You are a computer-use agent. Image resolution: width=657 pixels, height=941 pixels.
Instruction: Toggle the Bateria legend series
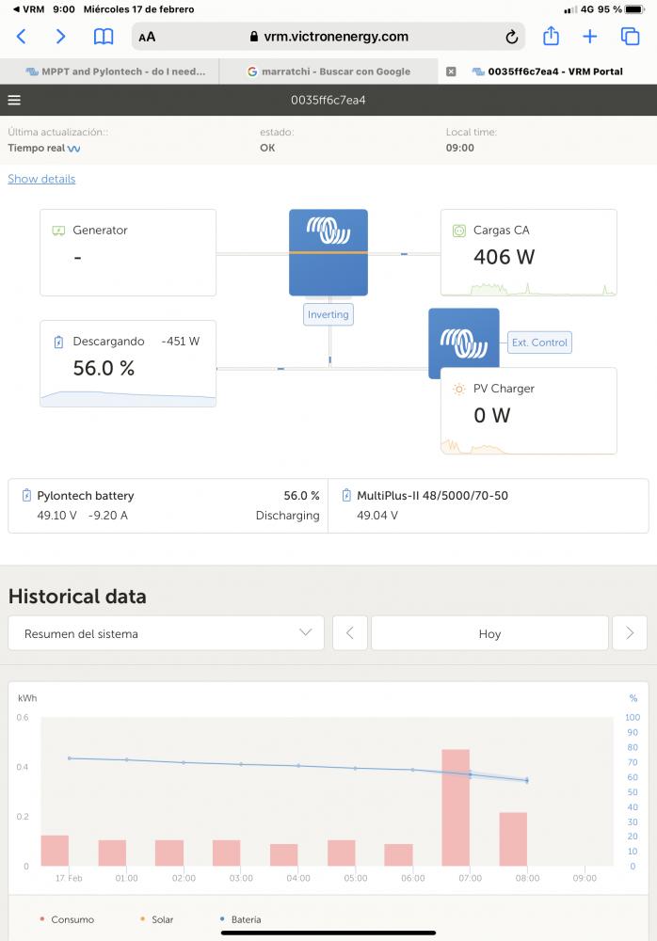(241, 919)
